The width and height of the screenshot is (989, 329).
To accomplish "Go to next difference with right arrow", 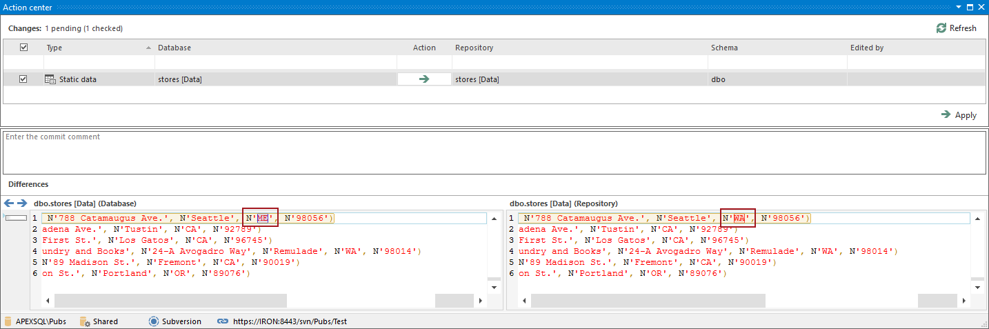I will tap(22, 203).
